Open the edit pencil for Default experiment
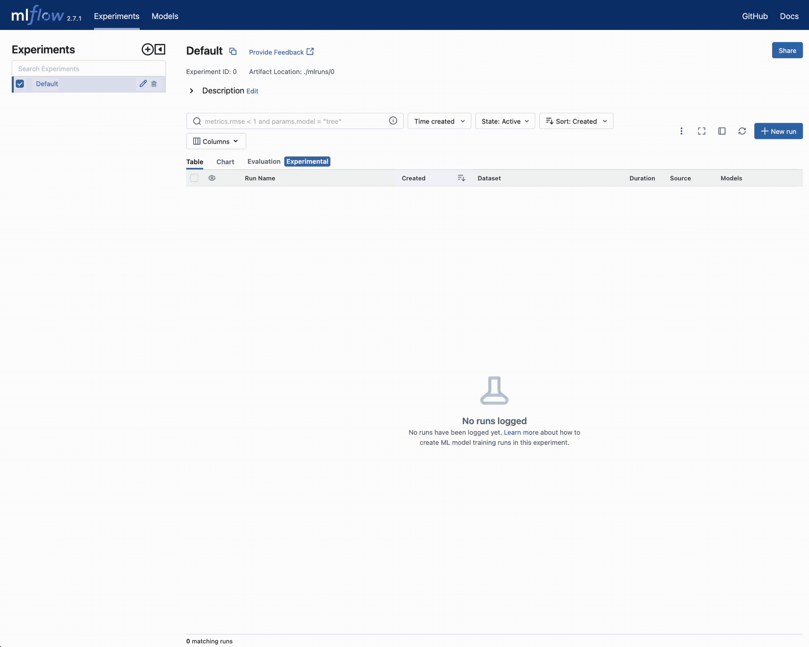 tap(143, 84)
